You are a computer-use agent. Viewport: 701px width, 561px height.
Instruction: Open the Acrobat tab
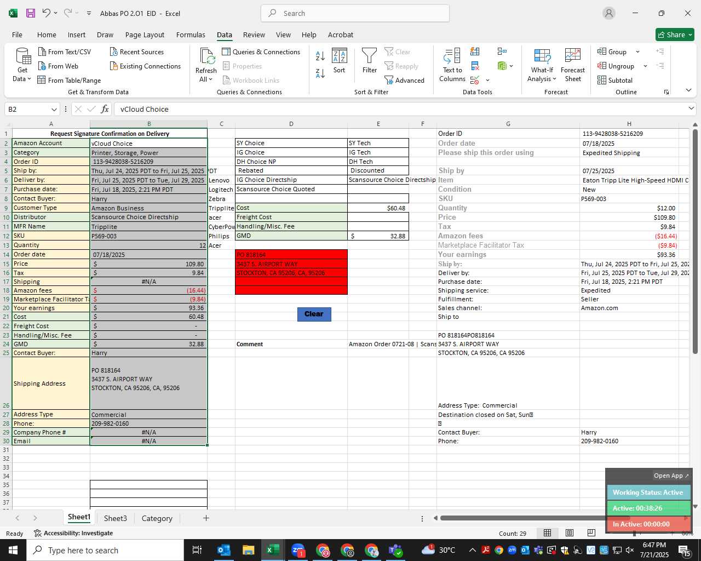click(x=341, y=35)
